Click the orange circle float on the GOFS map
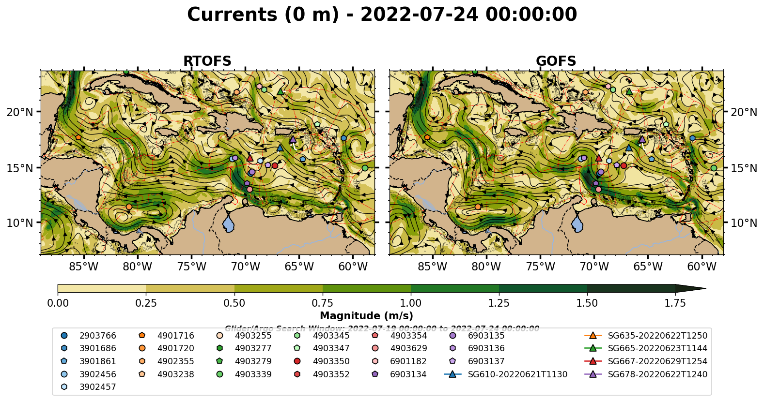764x401 pixels. 478,207
